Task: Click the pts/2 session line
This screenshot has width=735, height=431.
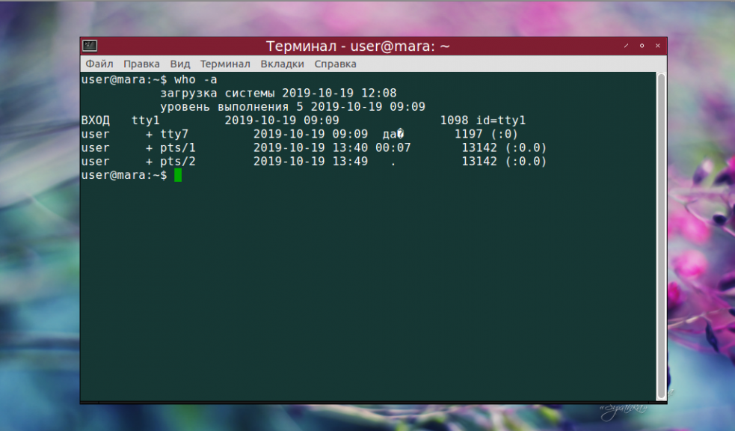Action: (313, 162)
